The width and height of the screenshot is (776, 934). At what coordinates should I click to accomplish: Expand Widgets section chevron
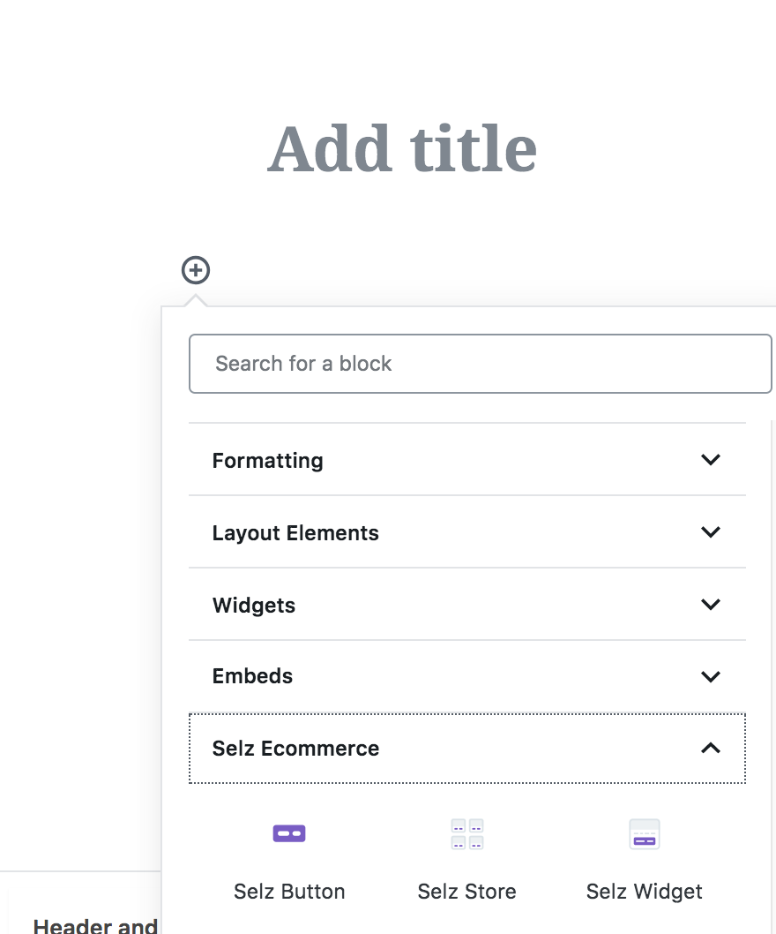pos(711,605)
